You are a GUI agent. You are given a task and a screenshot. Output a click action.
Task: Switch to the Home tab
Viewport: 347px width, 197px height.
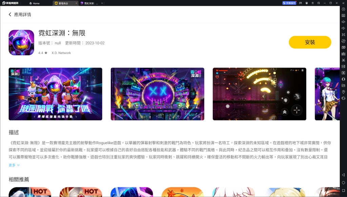(34, 3)
